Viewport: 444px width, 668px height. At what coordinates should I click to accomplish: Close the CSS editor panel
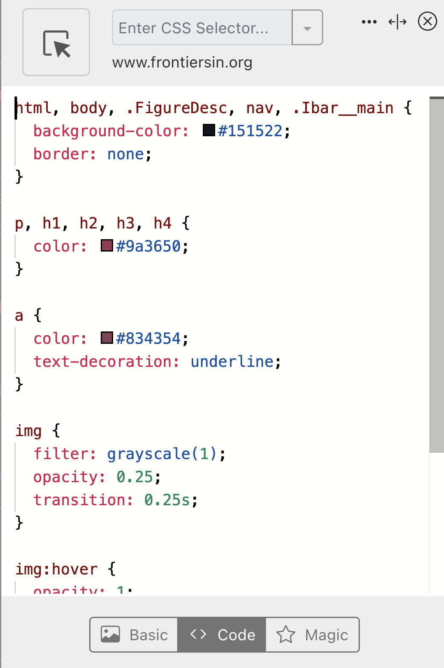[x=427, y=21]
